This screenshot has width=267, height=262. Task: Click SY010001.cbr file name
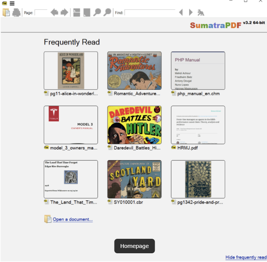pos(129,202)
